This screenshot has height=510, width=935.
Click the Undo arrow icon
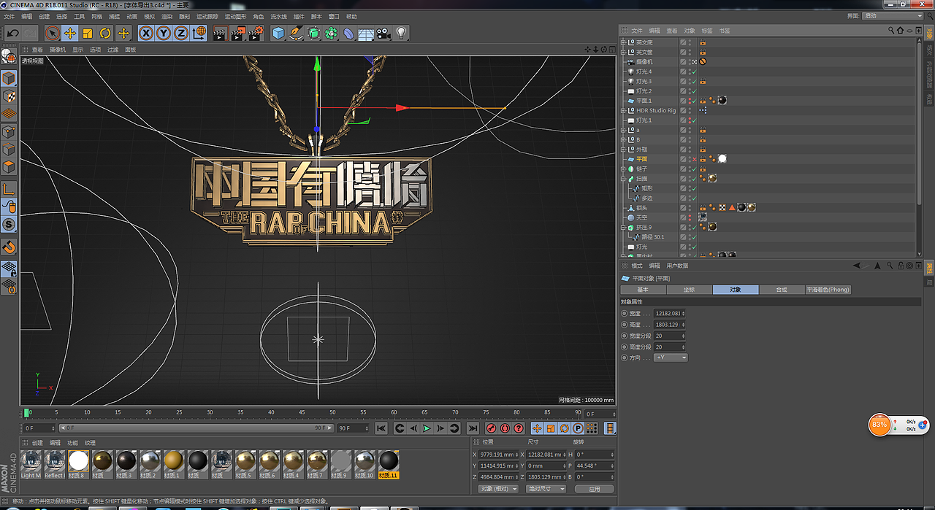(x=12, y=33)
